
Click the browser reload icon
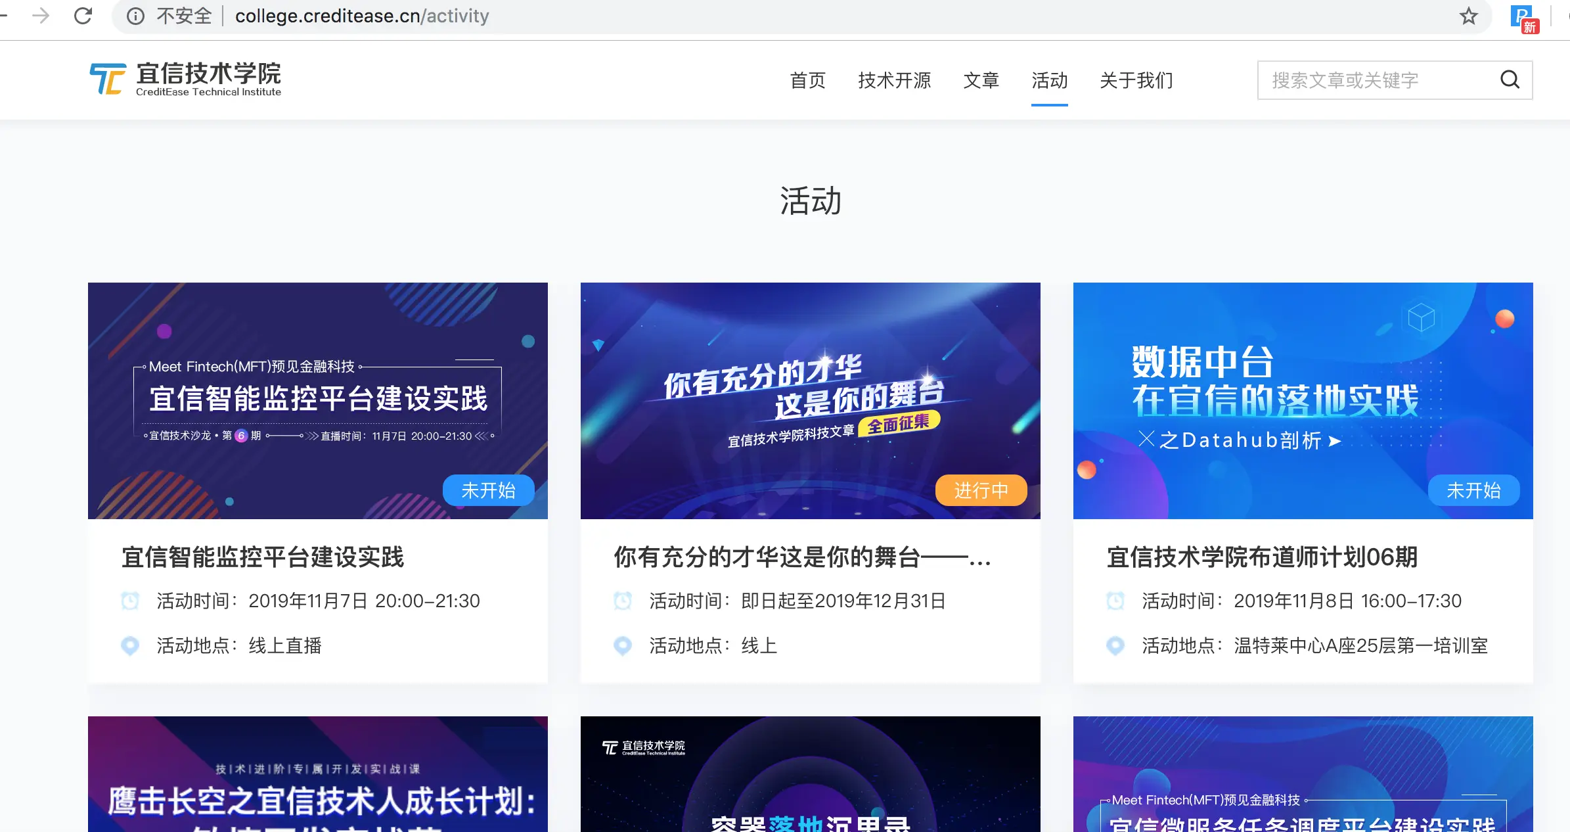(x=83, y=16)
